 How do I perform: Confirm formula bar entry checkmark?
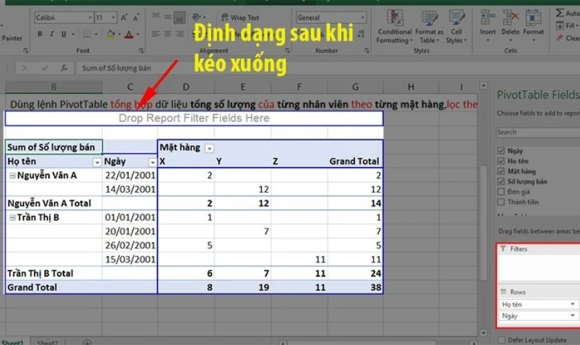tap(45, 68)
